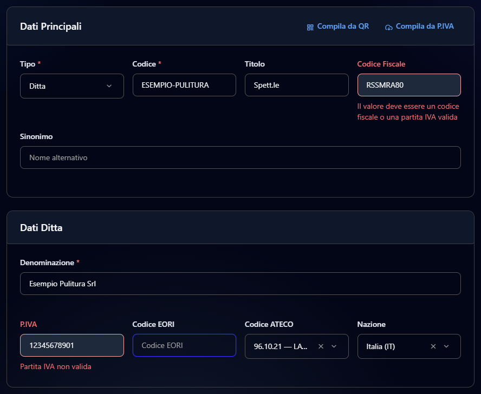Expand the Nazione dropdown arrow
This screenshot has height=394, width=481.
tap(446, 346)
